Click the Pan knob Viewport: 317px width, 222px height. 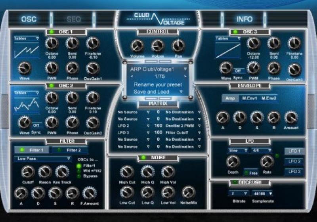pyautogui.click(x=178, y=46)
